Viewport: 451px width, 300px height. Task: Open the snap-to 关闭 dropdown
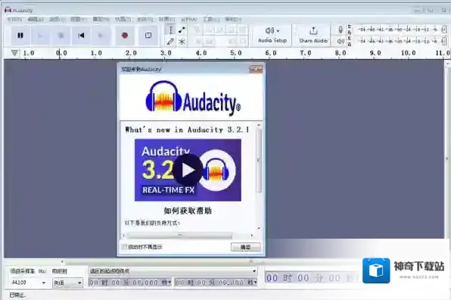pyautogui.click(x=67, y=283)
